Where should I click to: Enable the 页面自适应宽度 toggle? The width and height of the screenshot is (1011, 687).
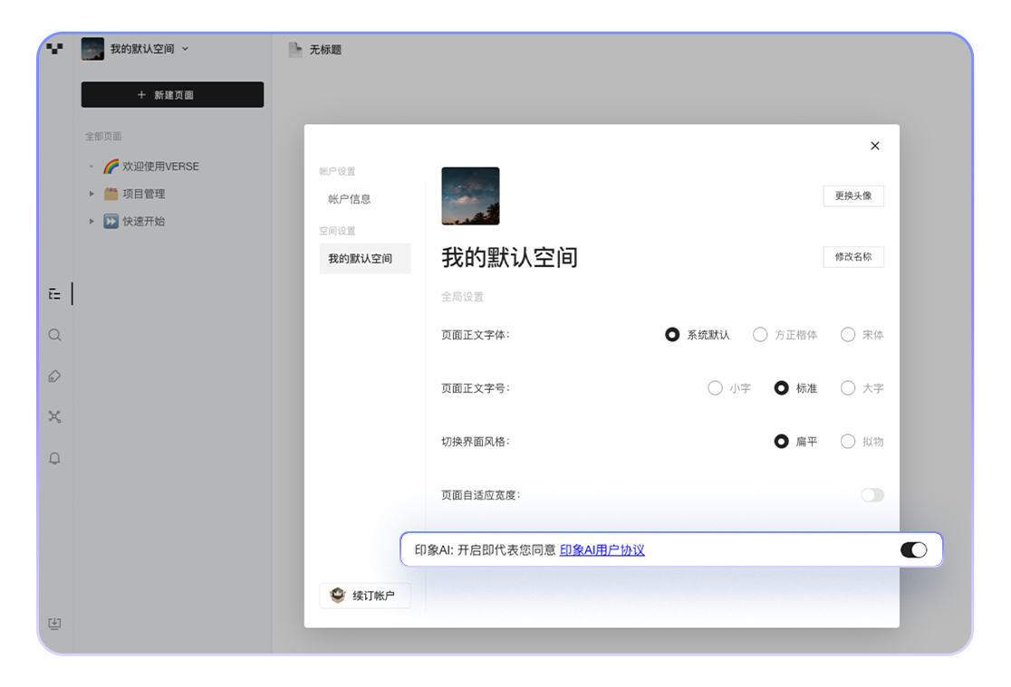pyautogui.click(x=871, y=495)
